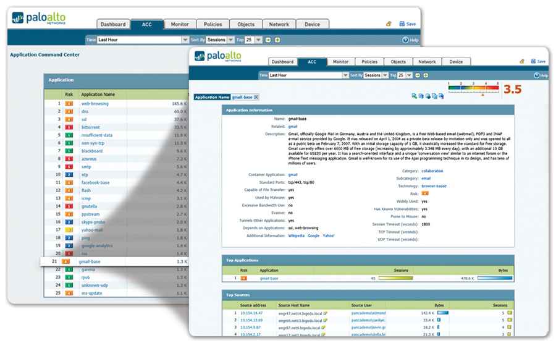Click the risk badge in highlighted gmail-base row
556x343 pixels.
pyautogui.click(x=66, y=261)
